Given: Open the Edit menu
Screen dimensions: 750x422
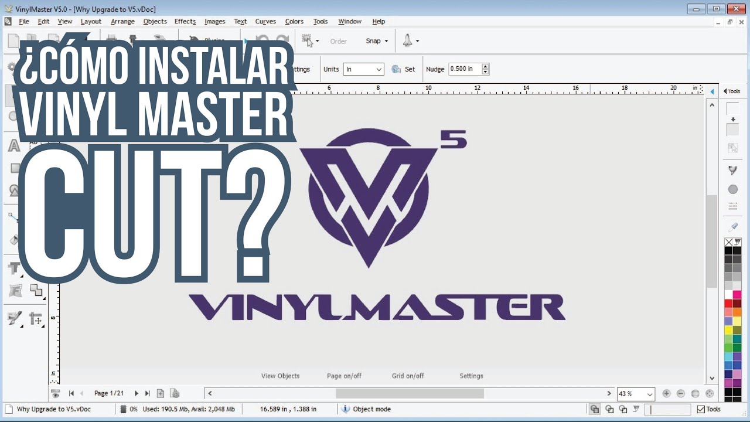Looking at the screenshot, I should pos(43,21).
